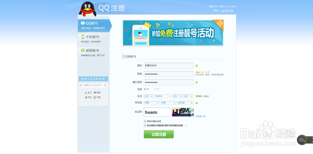Click the envelope icon beside 邮箱帐号

[x=83, y=50]
